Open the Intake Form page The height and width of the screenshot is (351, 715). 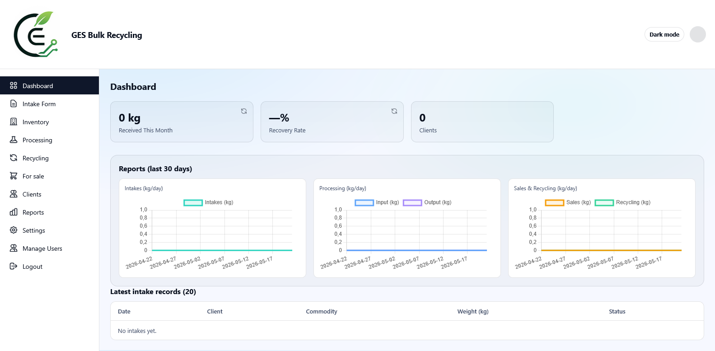tap(50, 103)
